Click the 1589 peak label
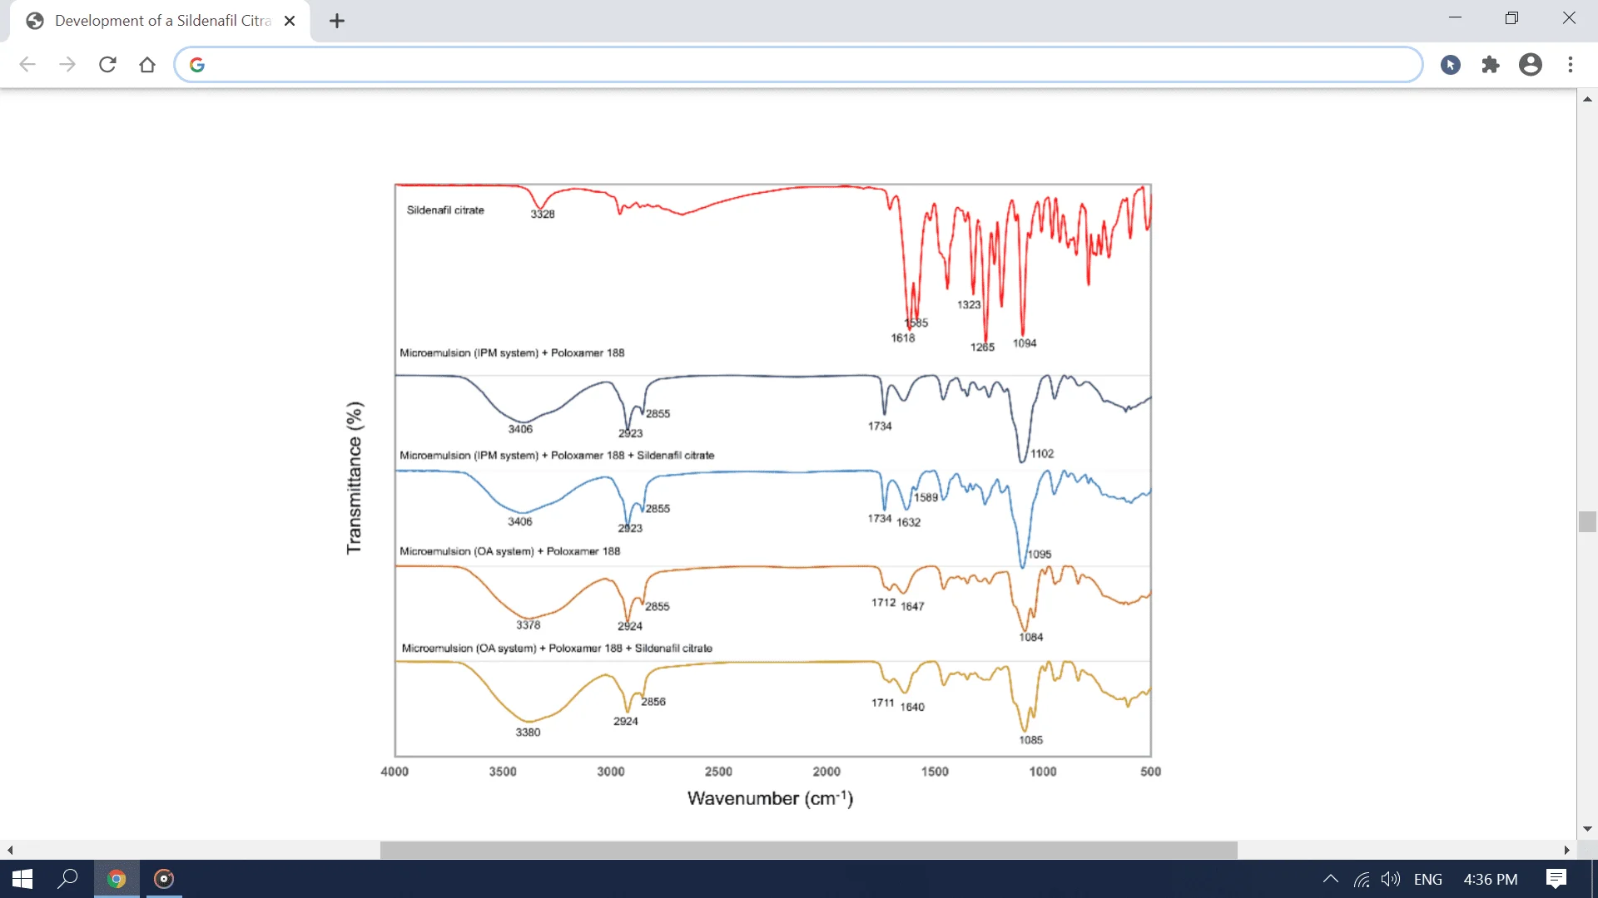 click(x=926, y=497)
